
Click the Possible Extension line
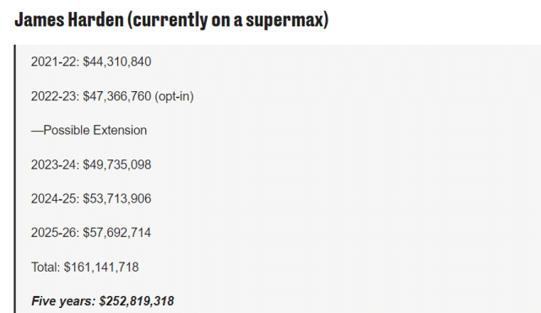point(89,130)
